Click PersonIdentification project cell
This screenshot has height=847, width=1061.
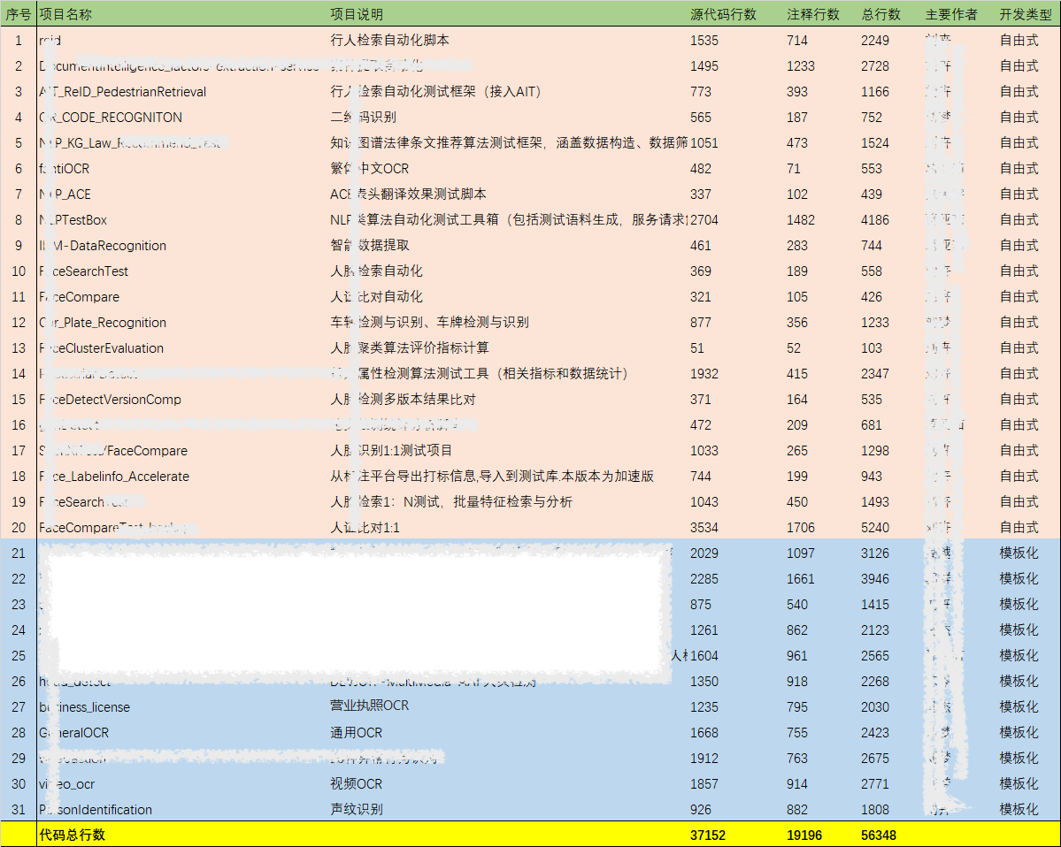pos(96,811)
